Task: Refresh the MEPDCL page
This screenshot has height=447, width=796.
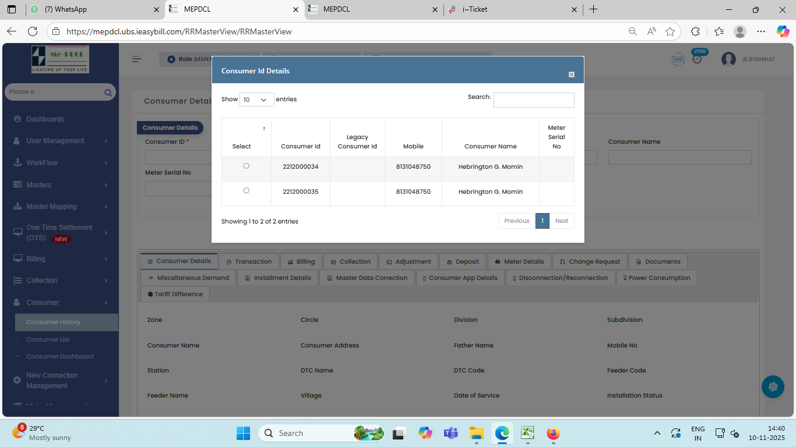Action: click(x=33, y=31)
